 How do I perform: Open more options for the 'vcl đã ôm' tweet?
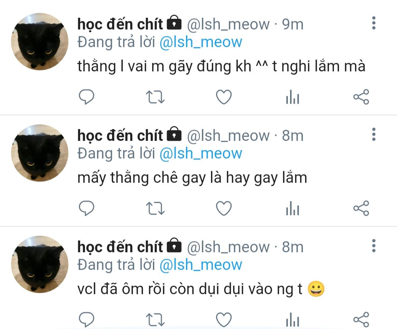(x=374, y=246)
